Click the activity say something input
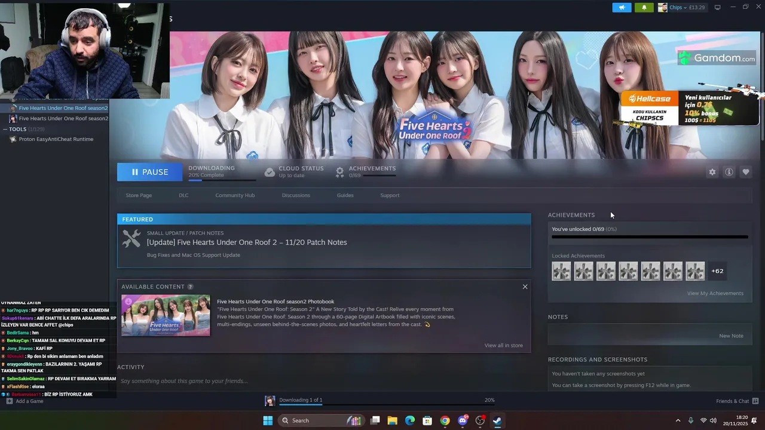Screen dimensions: 765x430 324,381
